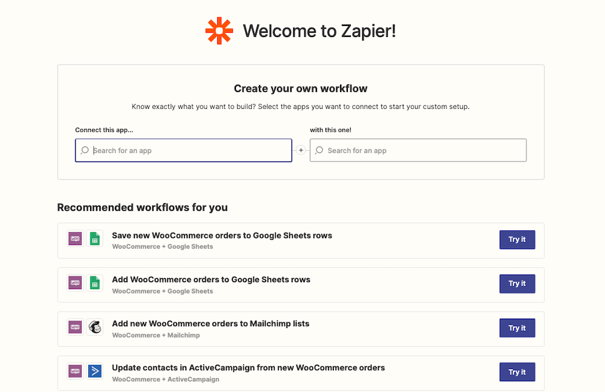Click the search magnifier in the left app field
Image resolution: width=605 pixels, height=392 pixels.
pos(85,150)
